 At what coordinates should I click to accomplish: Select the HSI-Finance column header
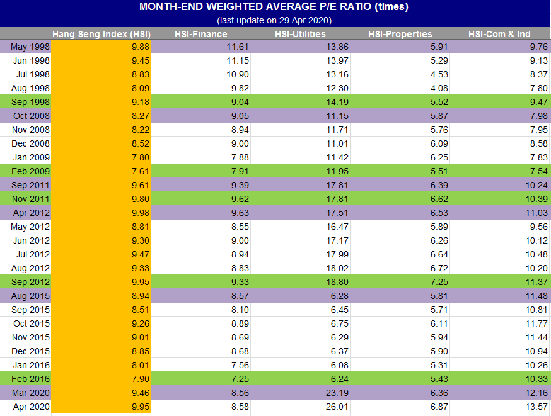click(201, 34)
